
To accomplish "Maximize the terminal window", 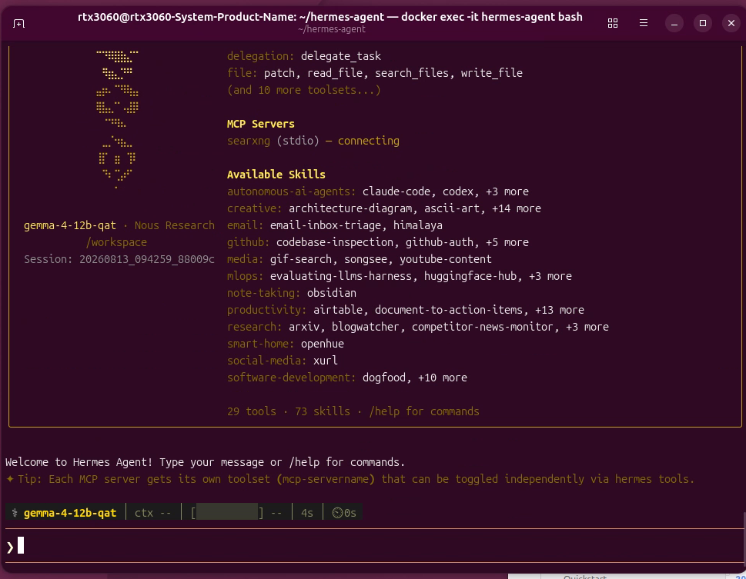I will pyautogui.click(x=703, y=23).
